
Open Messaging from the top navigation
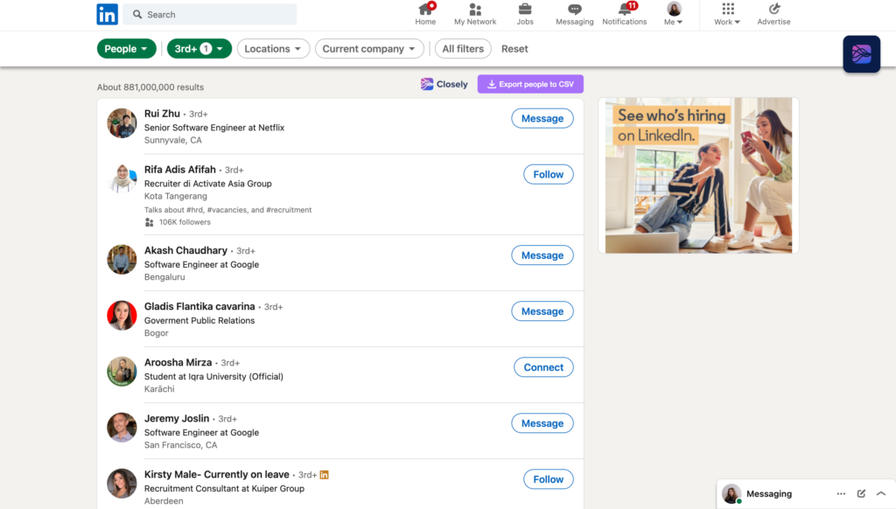click(x=574, y=10)
